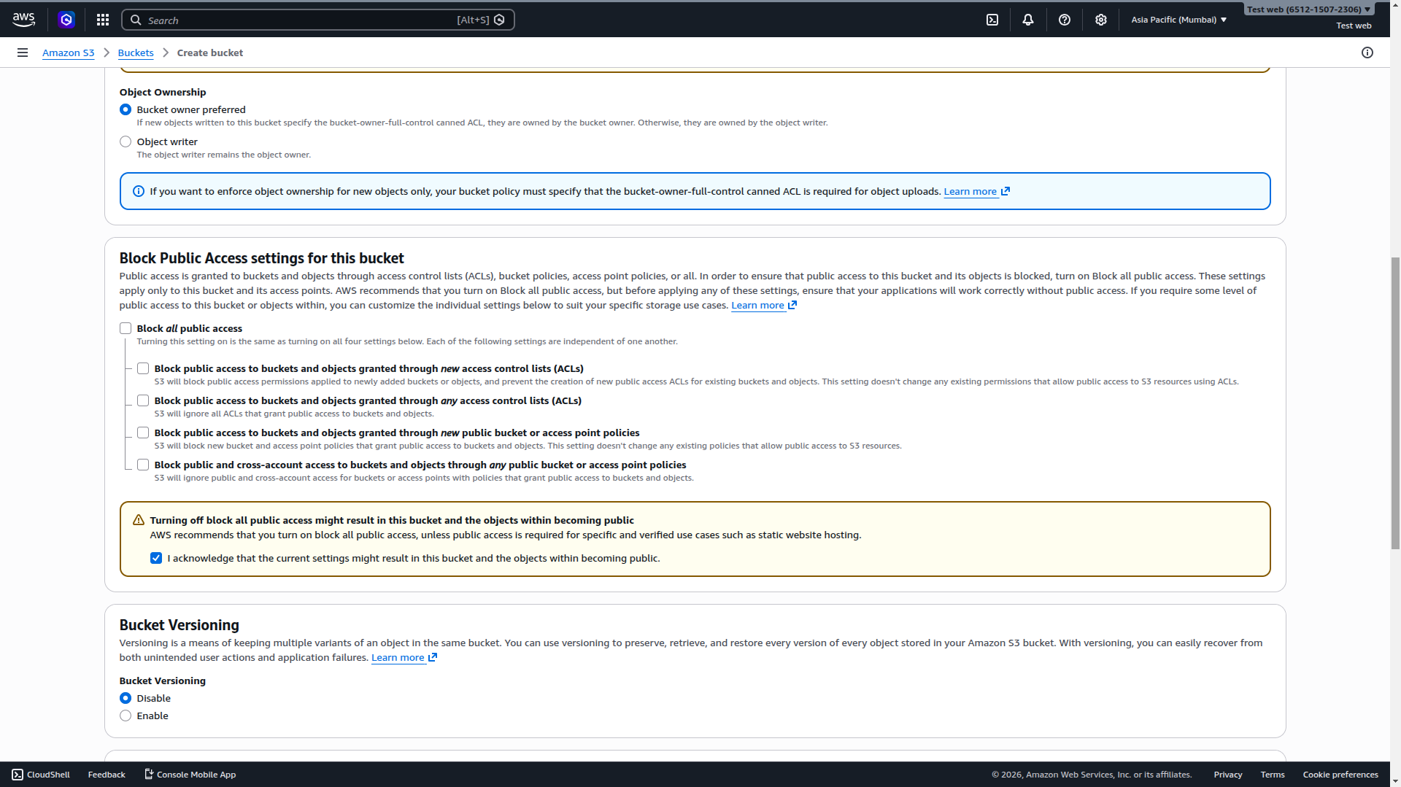Click the AWS logo home icon
The height and width of the screenshot is (787, 1401).
[23, 20]
